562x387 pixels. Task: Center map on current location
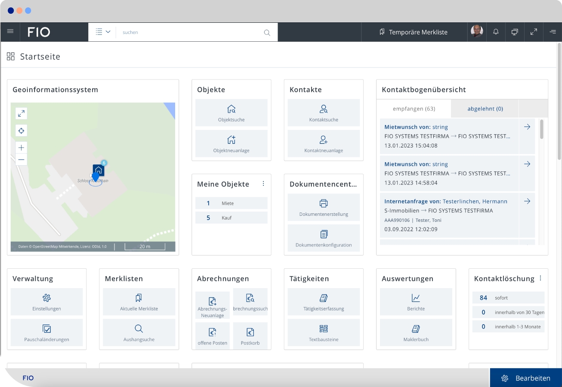coord(21,130)
